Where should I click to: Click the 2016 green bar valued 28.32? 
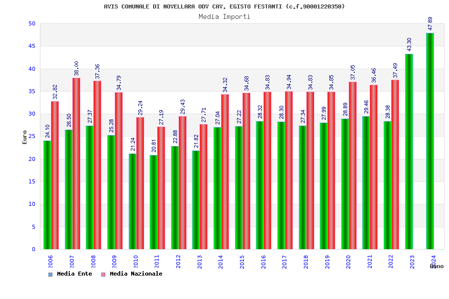pos(260,185)
